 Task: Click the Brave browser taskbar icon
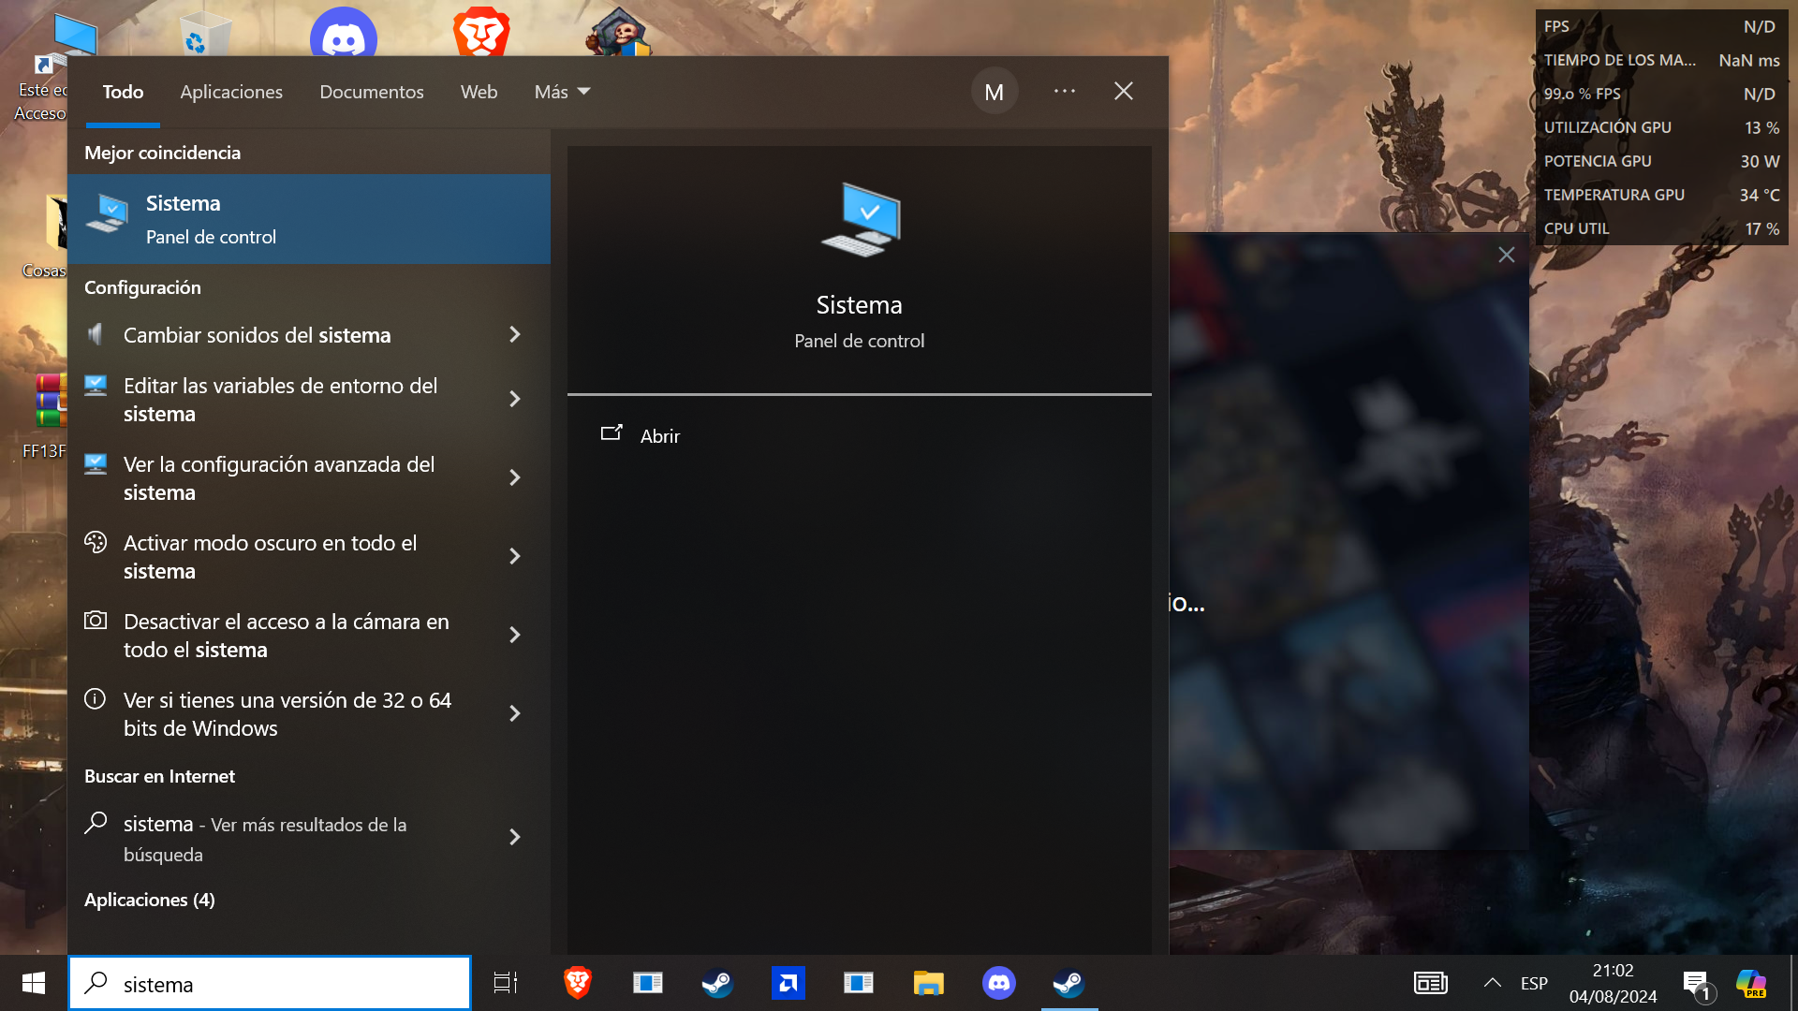578,983
